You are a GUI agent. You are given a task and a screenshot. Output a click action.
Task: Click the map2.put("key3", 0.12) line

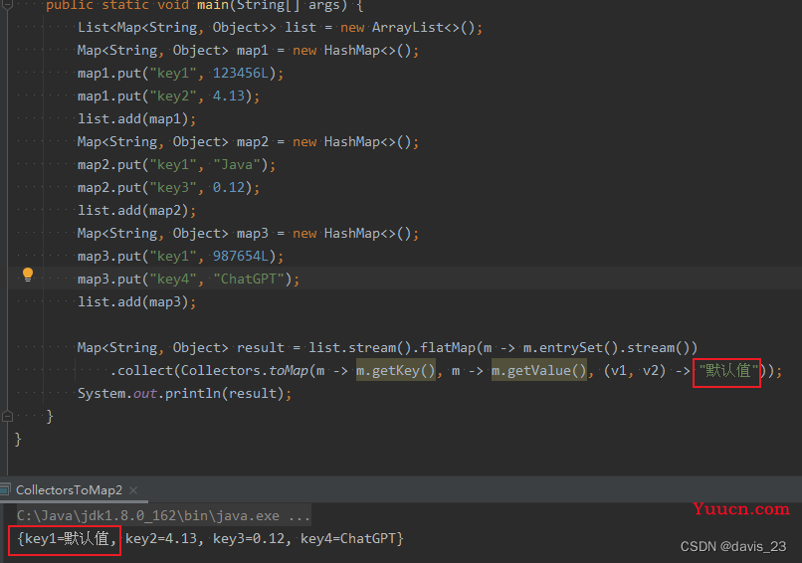[168, 188]
